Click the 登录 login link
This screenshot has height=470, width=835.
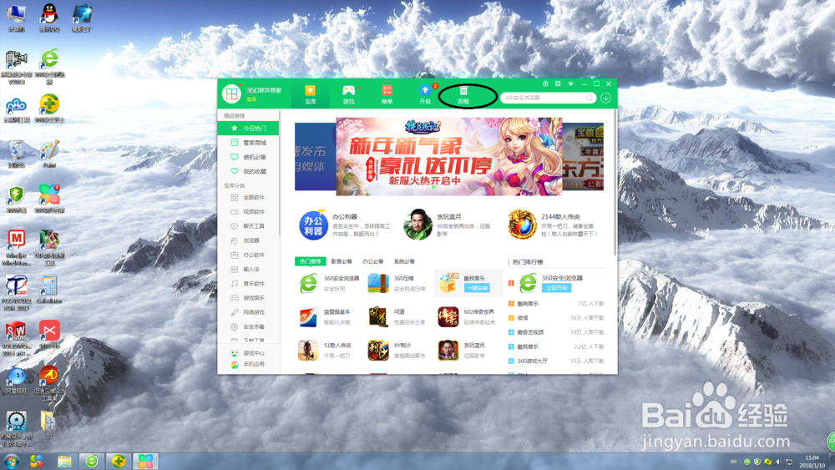251,99
